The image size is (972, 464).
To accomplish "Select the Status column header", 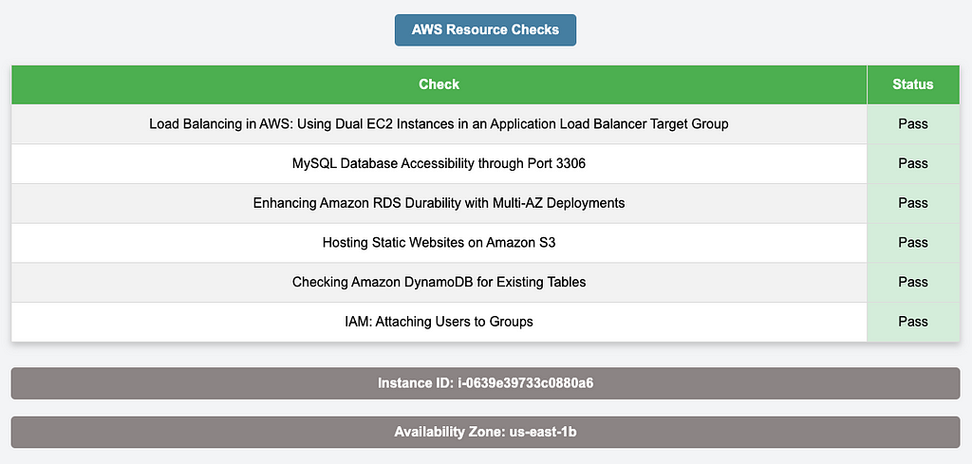I will pyautogui.click(x=913, y=84).
